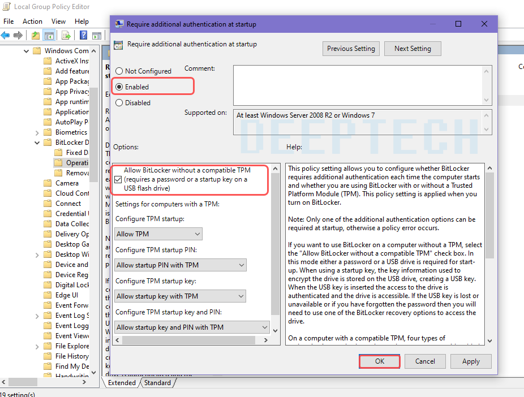Toggle the Show/Hide Action Pane icon
Image resolution: width=524 pixels, height=397 pixels.
click(x=97, y=35)
